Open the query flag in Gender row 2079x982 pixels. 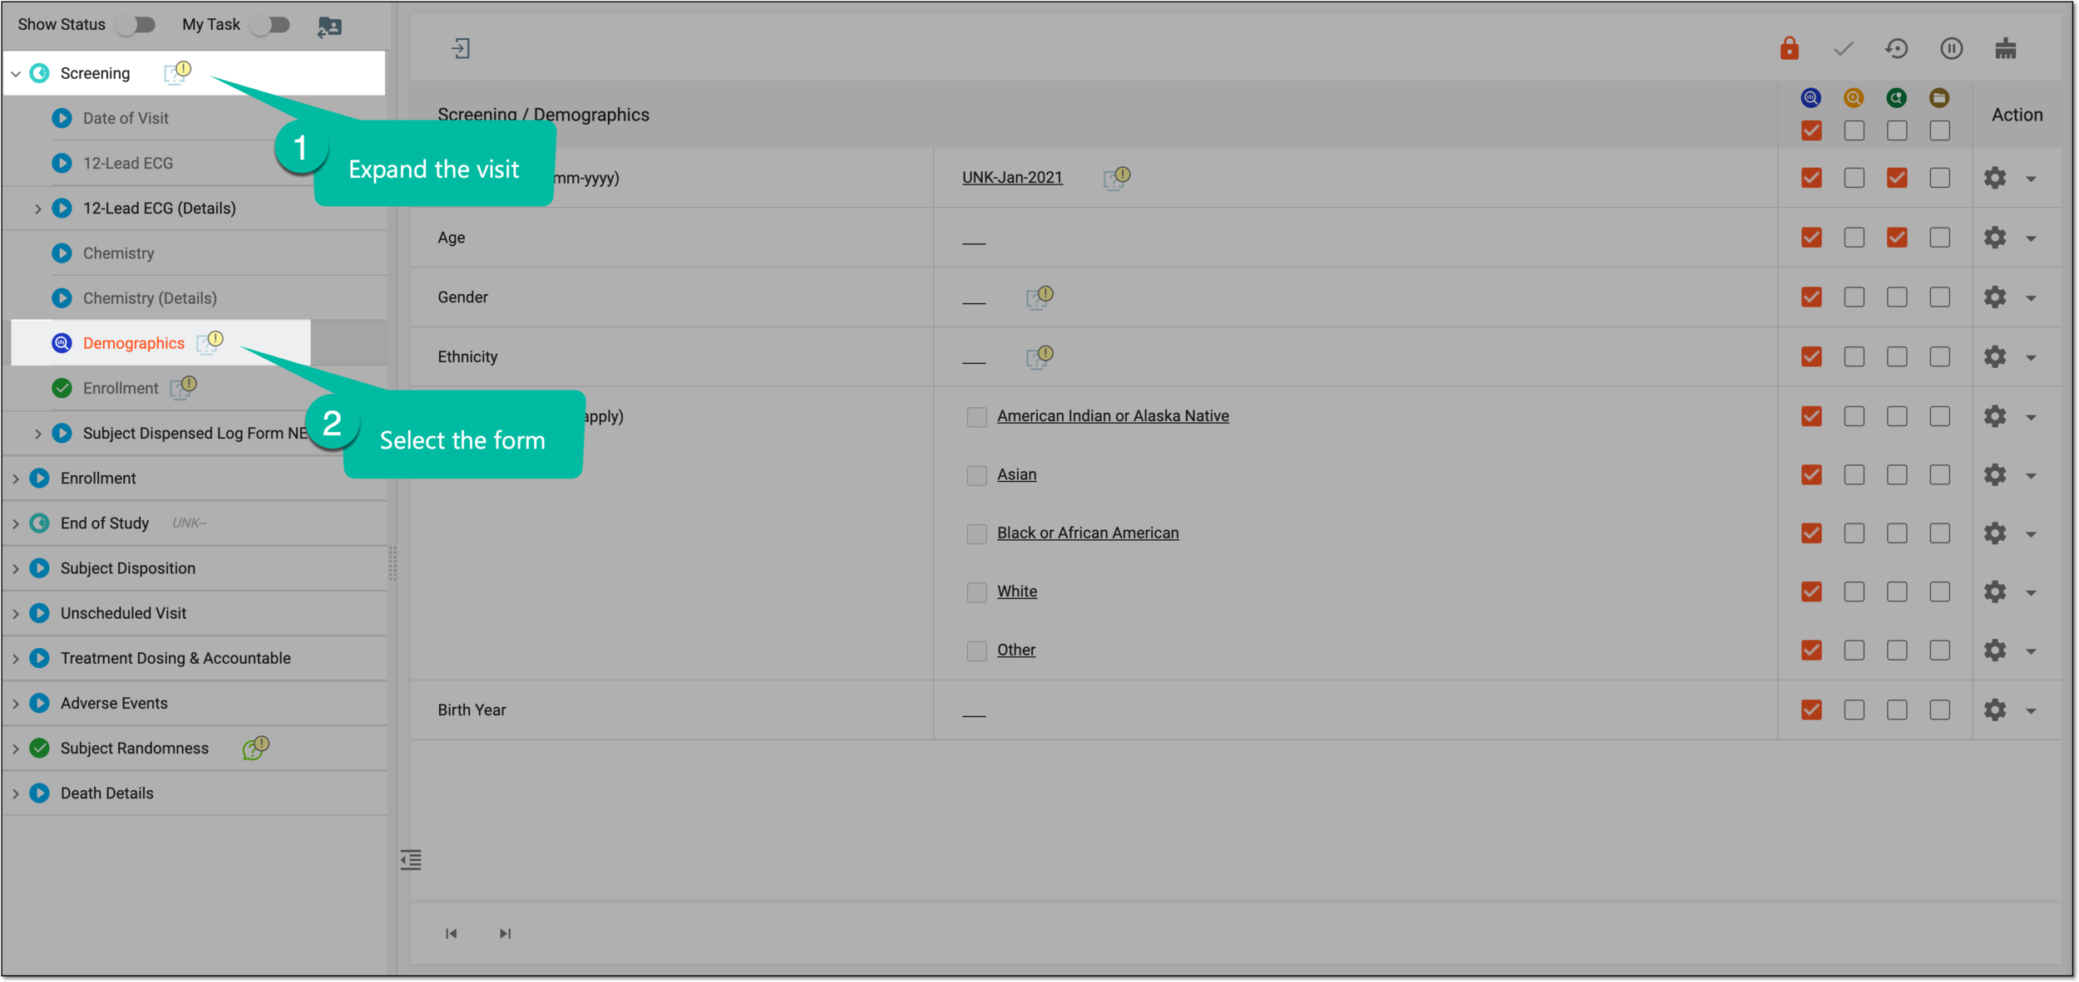click(1039, 297)
